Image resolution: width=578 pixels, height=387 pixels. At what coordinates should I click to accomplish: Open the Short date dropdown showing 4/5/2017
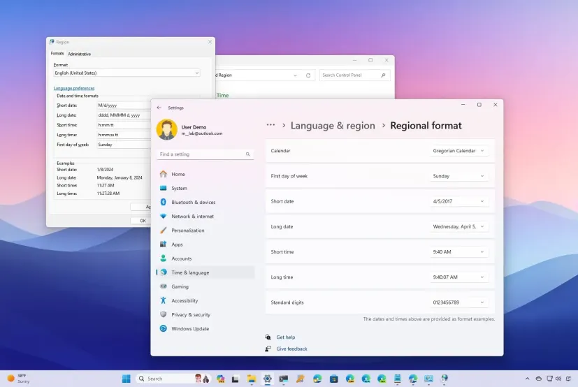[459, 201]
